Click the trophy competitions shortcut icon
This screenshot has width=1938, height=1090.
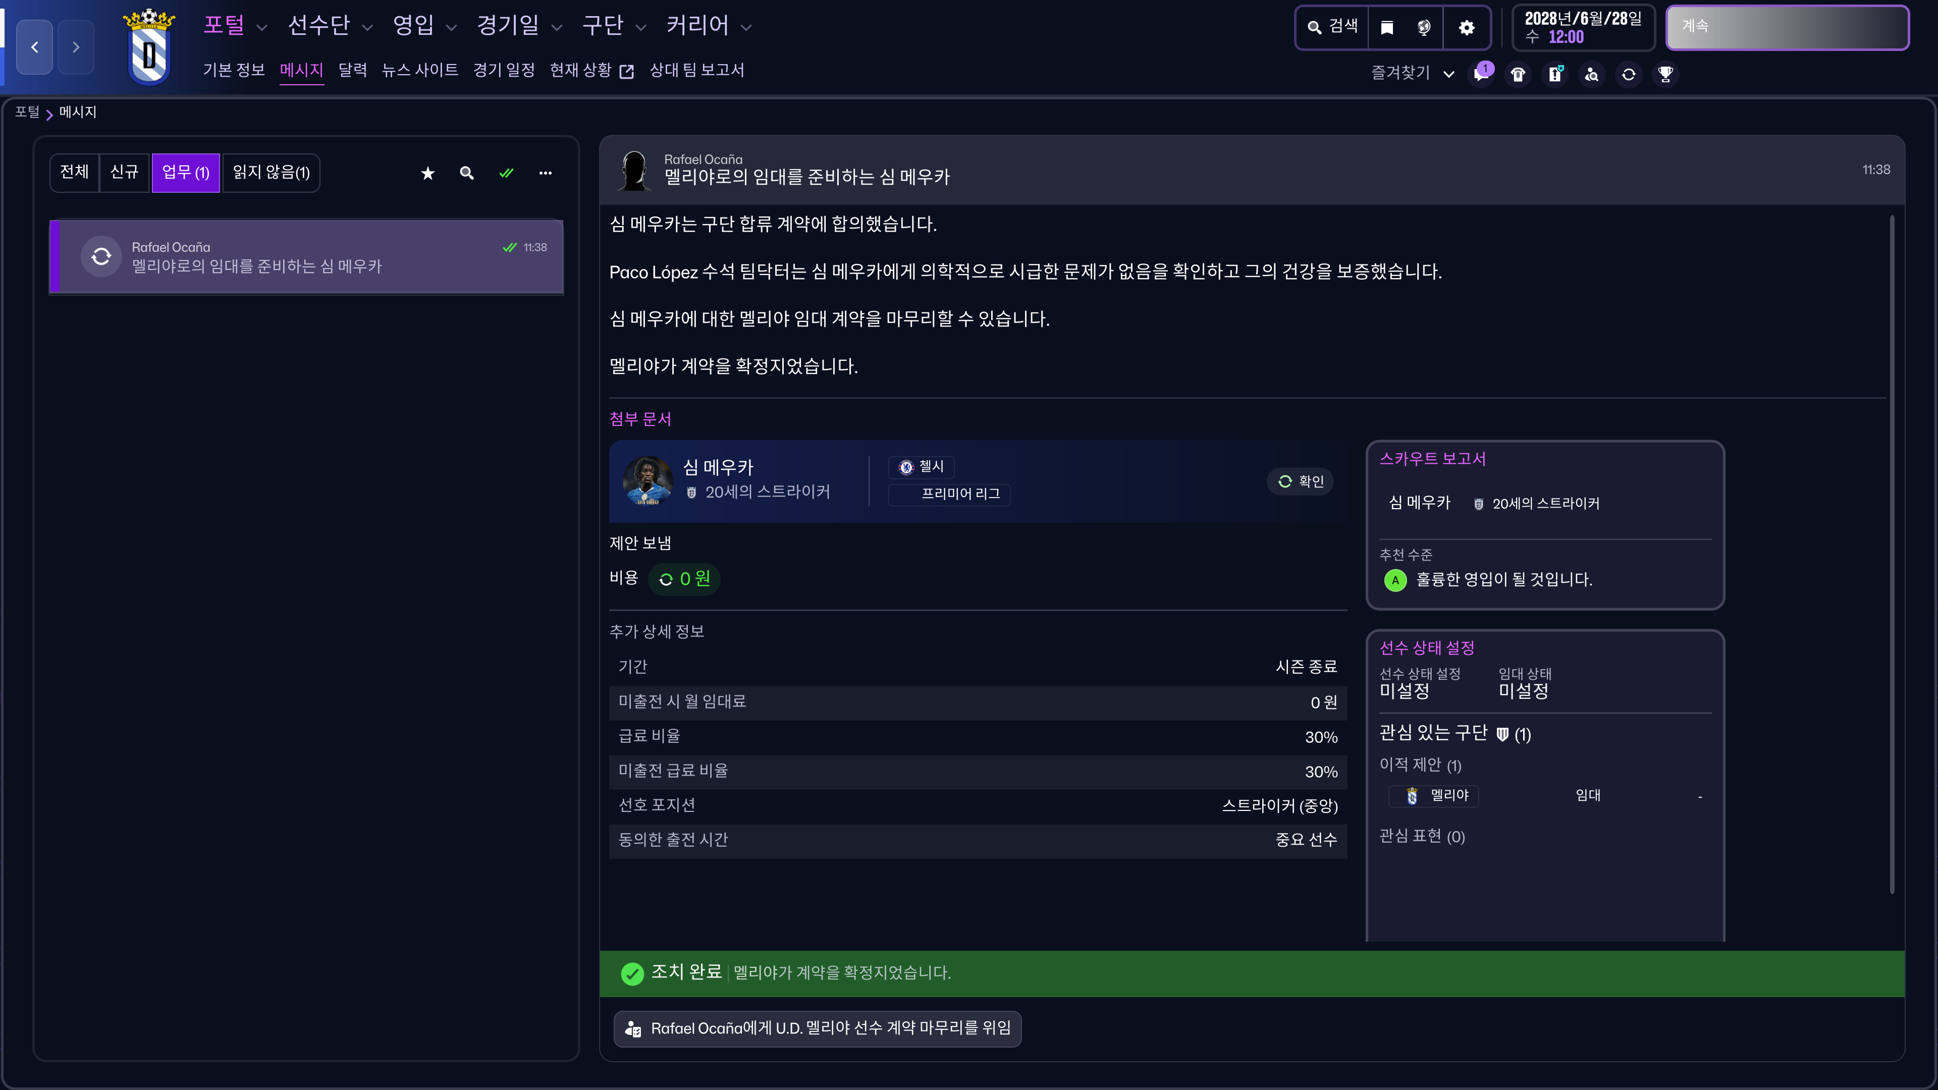point(1665,74)
